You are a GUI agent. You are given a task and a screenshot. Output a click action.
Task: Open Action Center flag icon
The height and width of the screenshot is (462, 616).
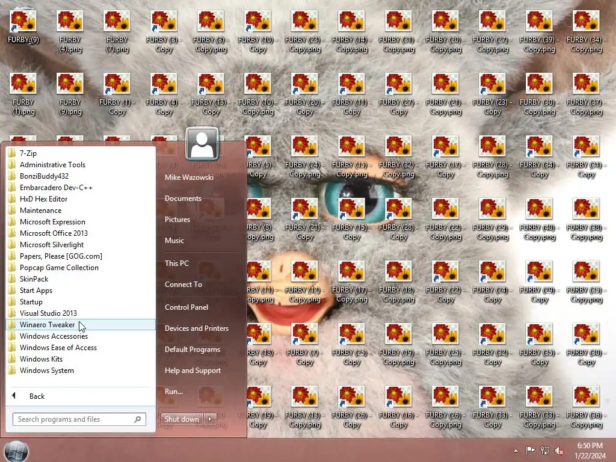pos(530,451)
